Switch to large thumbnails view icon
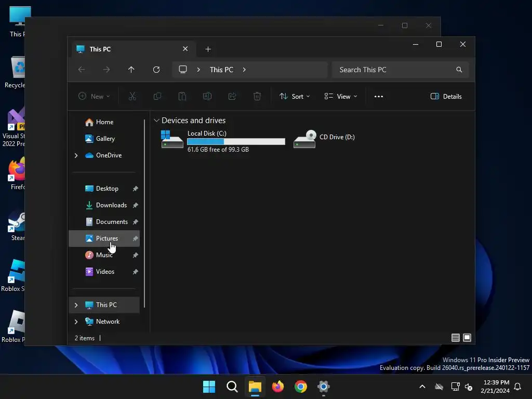The width and height of the screenshot is (532, 399). pos(467,338)
